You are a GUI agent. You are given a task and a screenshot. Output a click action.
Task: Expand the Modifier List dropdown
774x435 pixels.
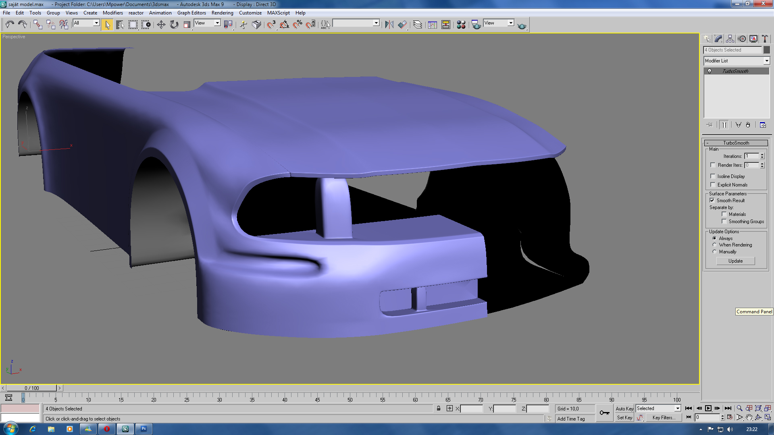pos(766,61)
